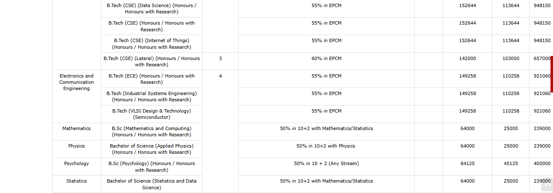Viewport: 553px width, 193px height.
Task: Select B.Tech (ECE) Honours program
Action: tap(152, 79)
